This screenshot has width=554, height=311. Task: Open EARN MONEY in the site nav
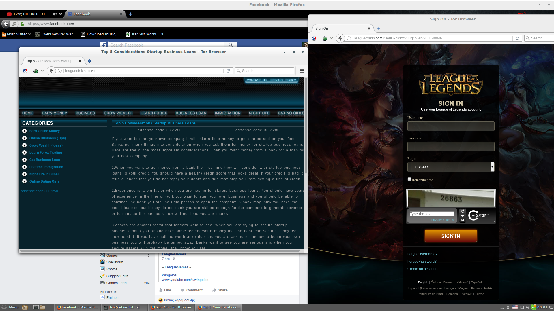click(55, 113)
